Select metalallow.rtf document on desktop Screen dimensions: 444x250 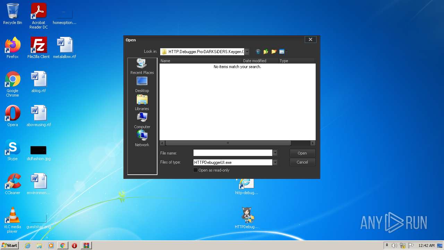point(65,48)
